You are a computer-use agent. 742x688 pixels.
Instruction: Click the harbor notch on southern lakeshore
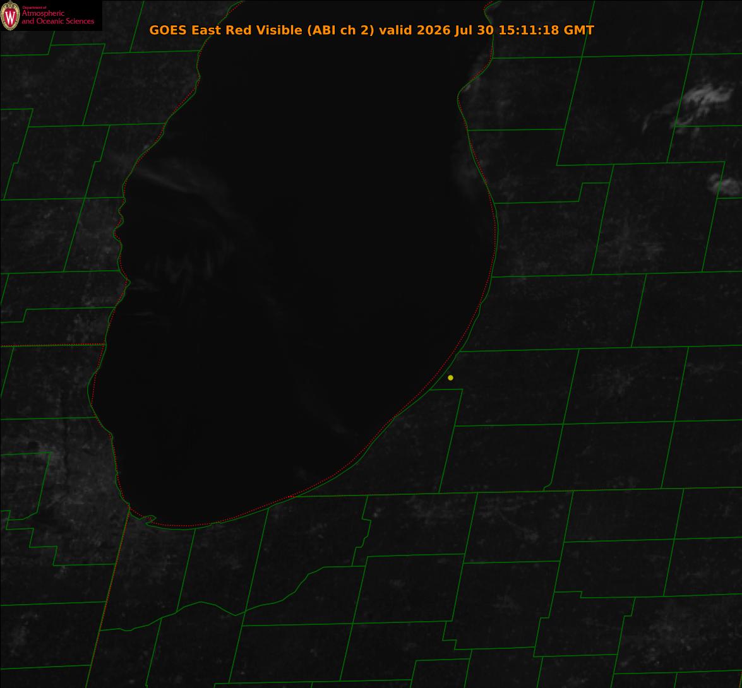pos(150,519)
